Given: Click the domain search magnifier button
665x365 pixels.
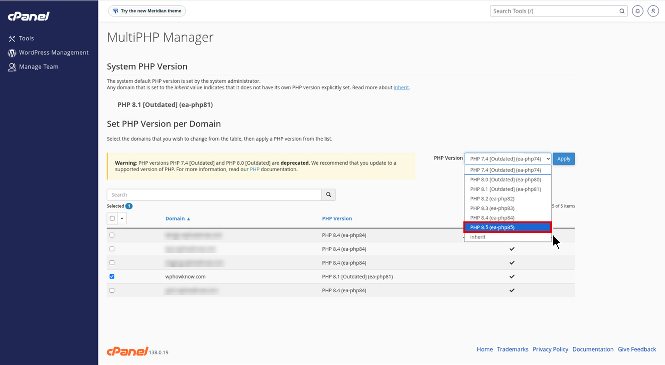Looking at the screenshot, I should (328, 195).
